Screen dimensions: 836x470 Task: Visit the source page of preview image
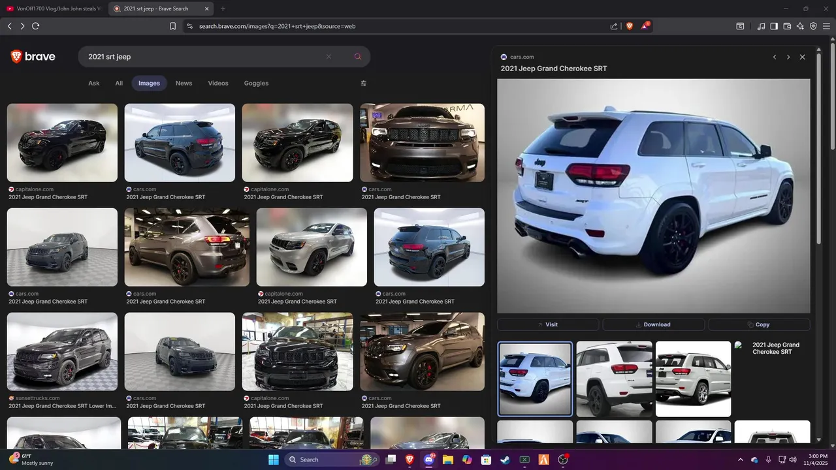(548, 324)
